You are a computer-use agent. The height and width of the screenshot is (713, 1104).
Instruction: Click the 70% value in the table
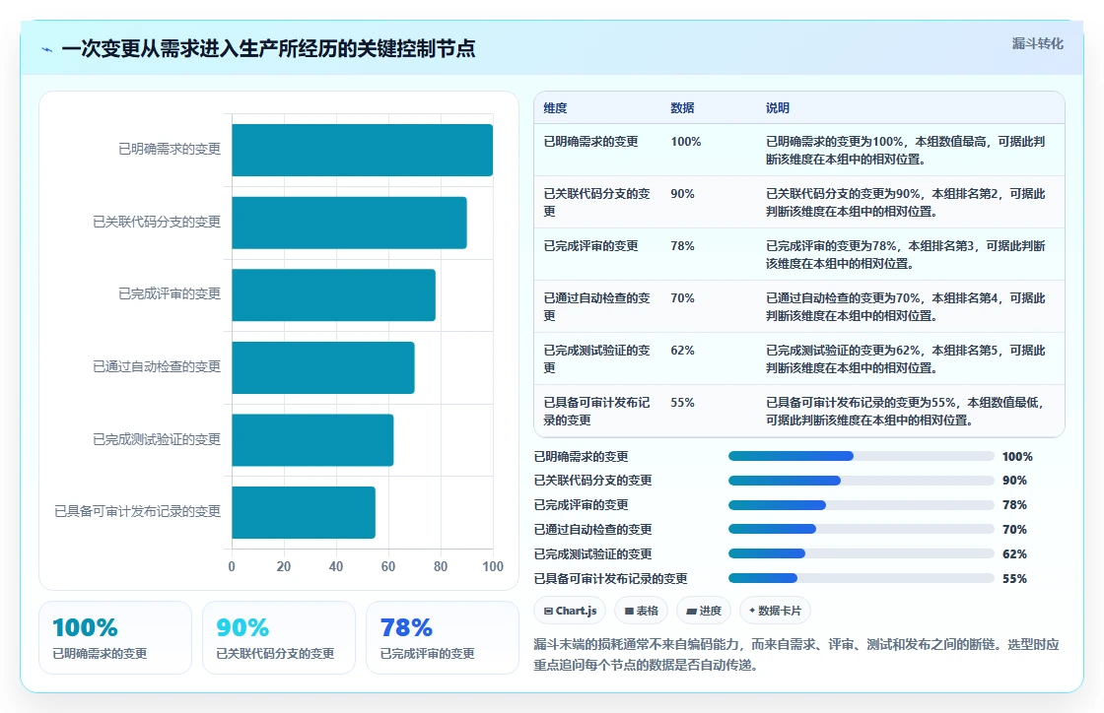point(682,298)
